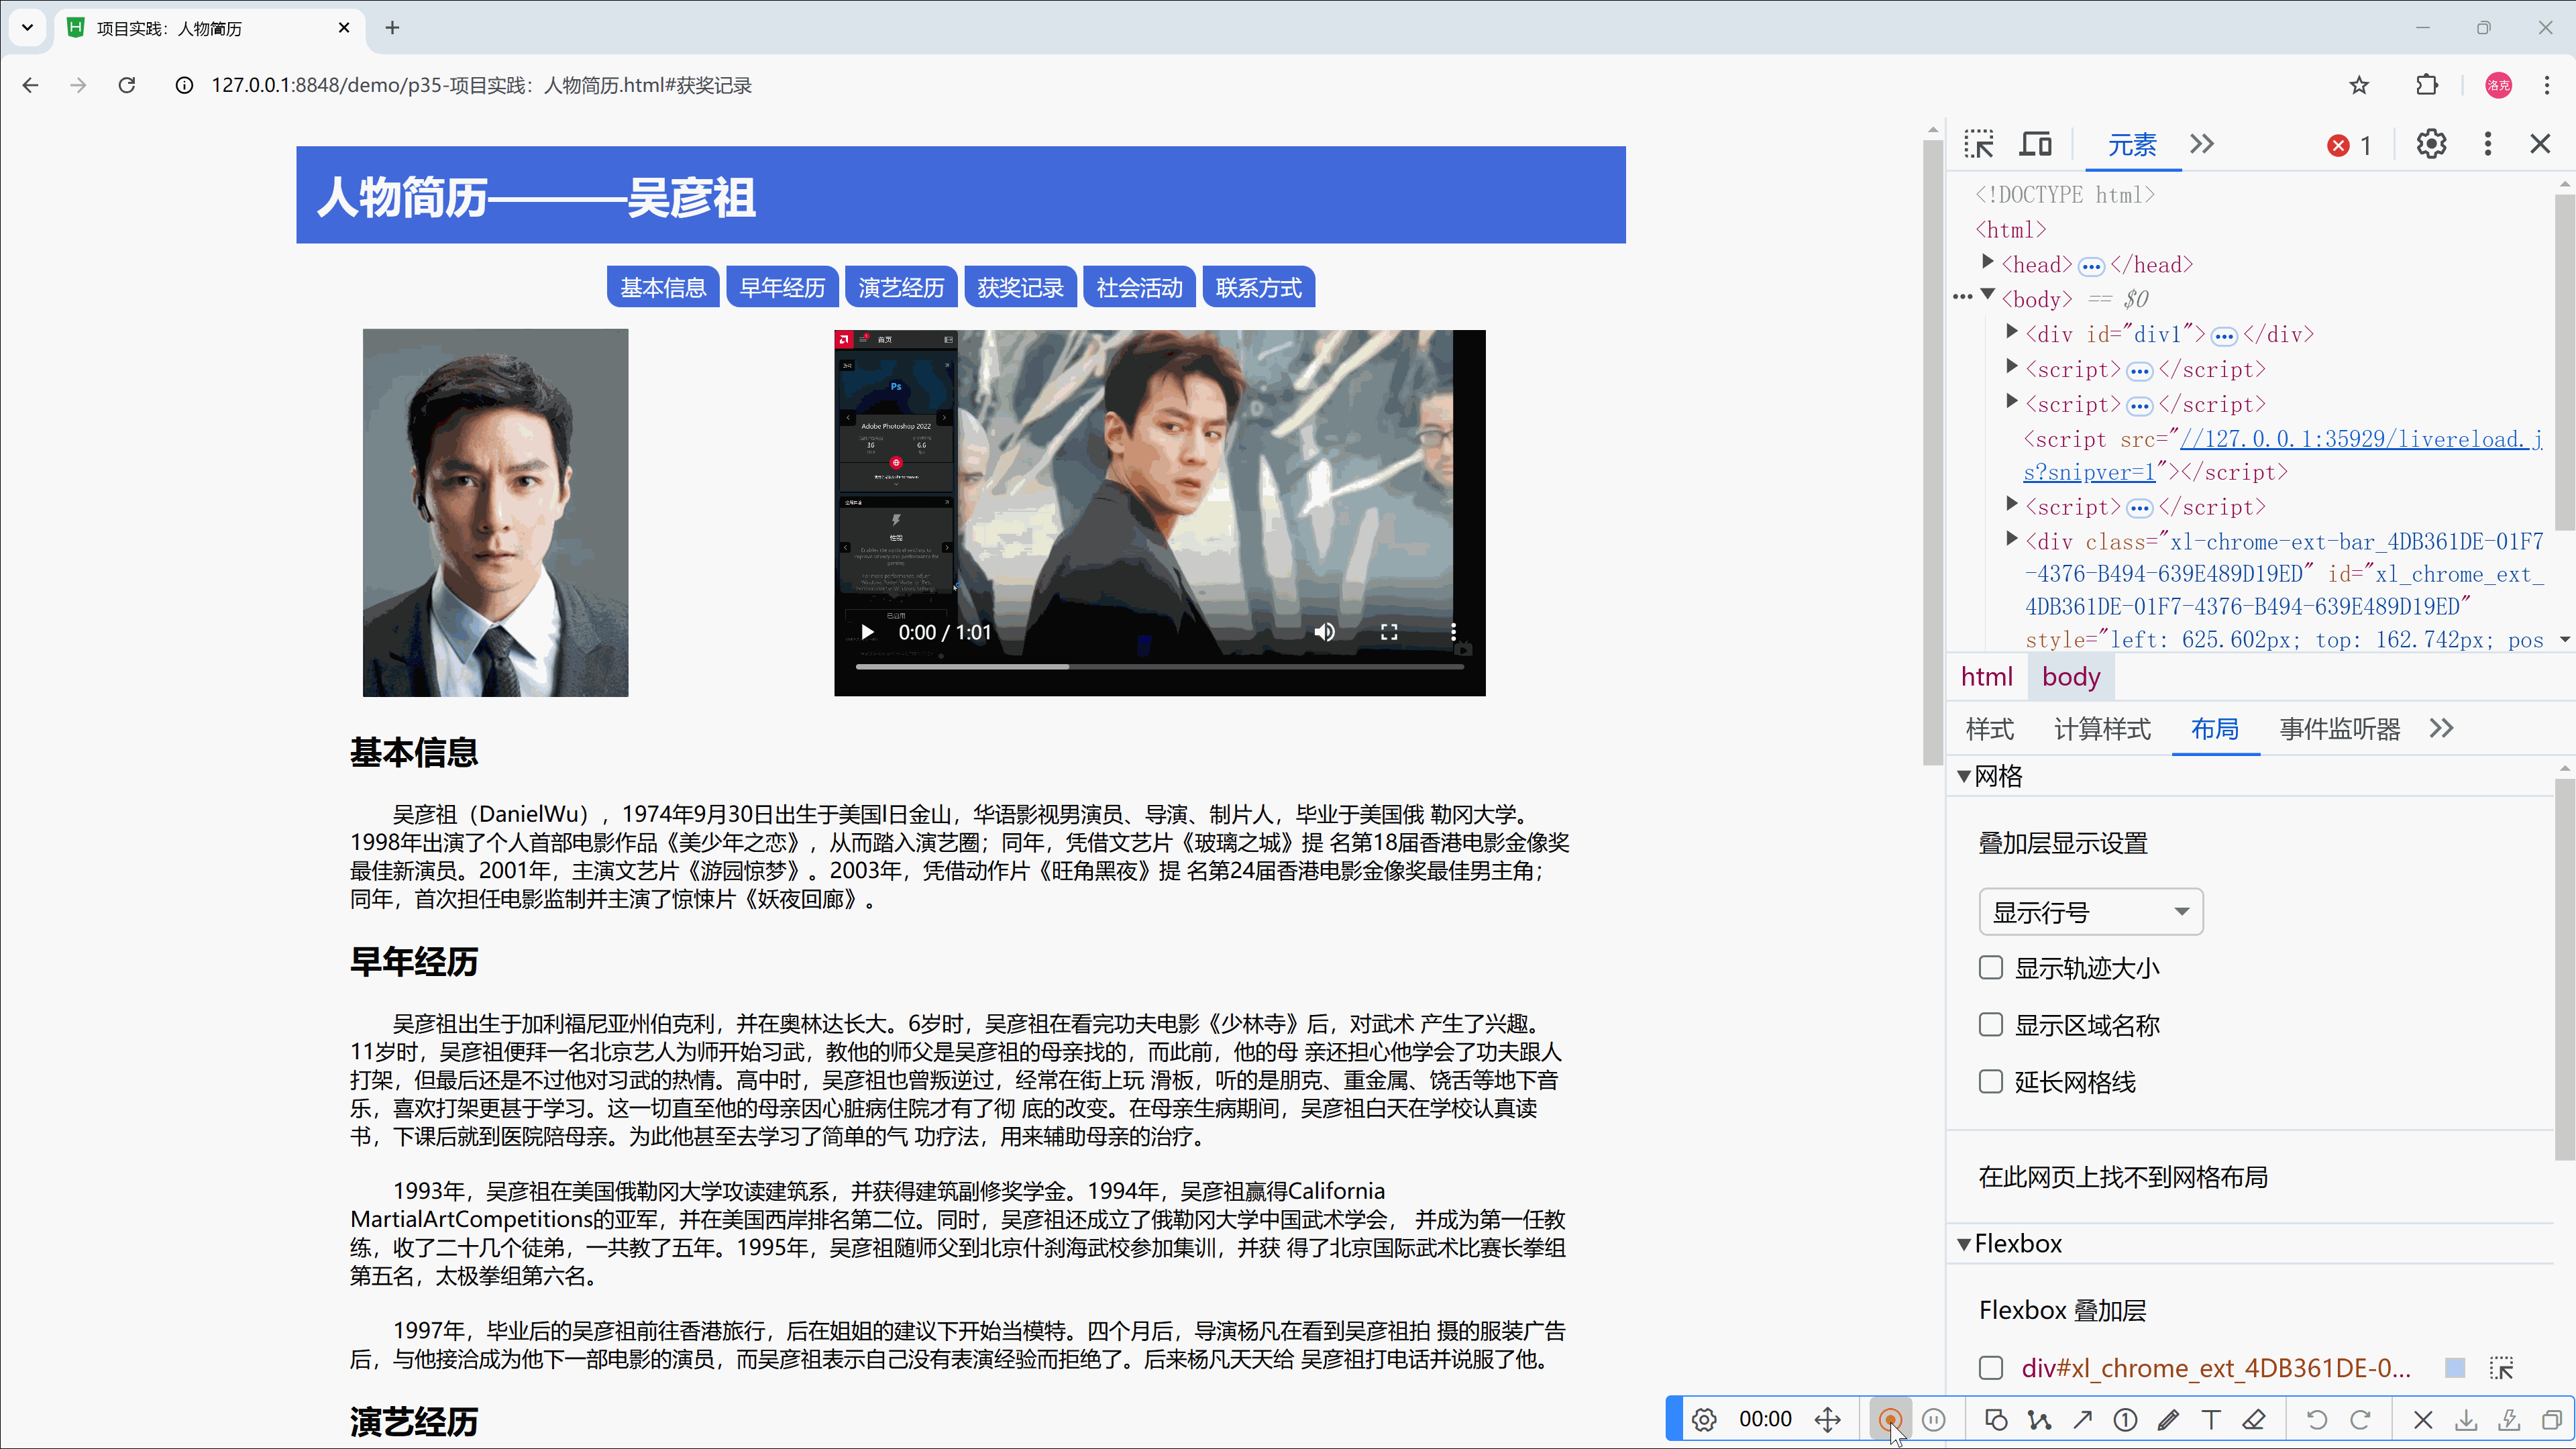Show the DevTools error count
2576x1449 pixels.
2350,145
